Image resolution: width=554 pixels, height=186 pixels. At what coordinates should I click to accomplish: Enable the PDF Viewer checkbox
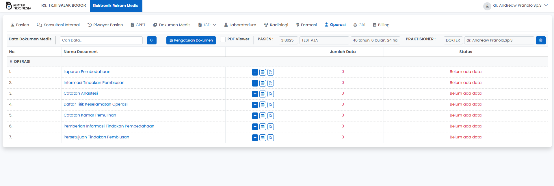click(223, 40)
